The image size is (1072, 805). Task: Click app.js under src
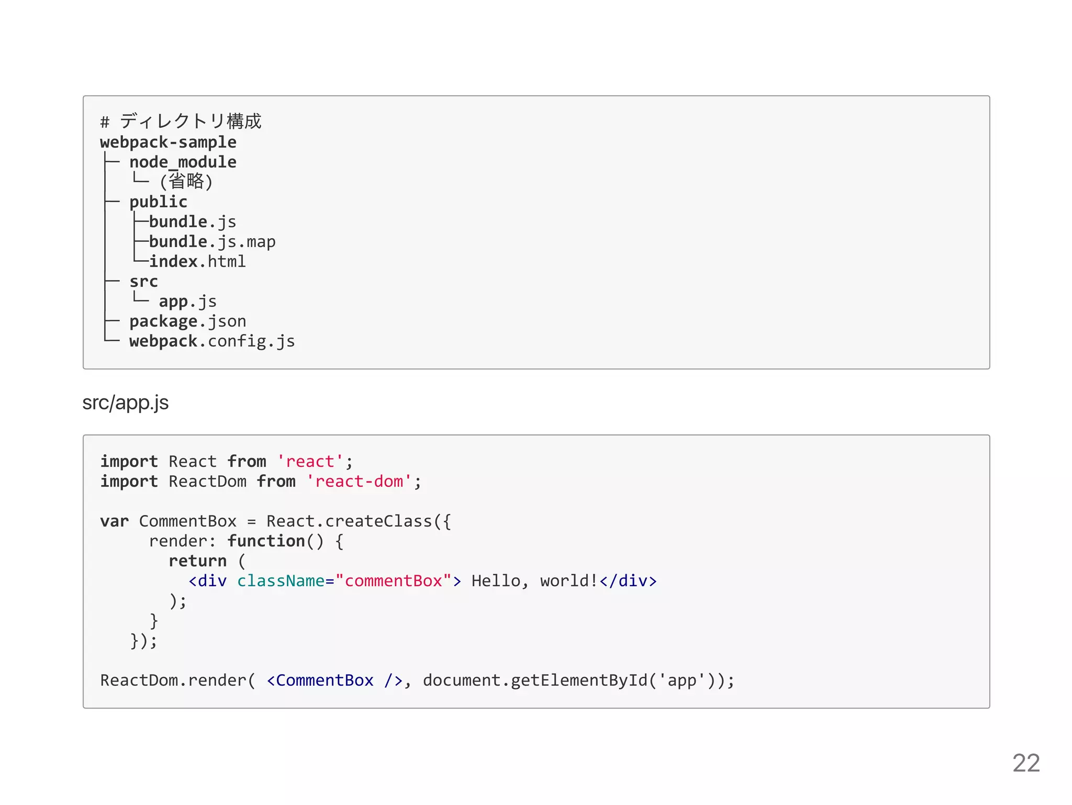tap(187, 301)
